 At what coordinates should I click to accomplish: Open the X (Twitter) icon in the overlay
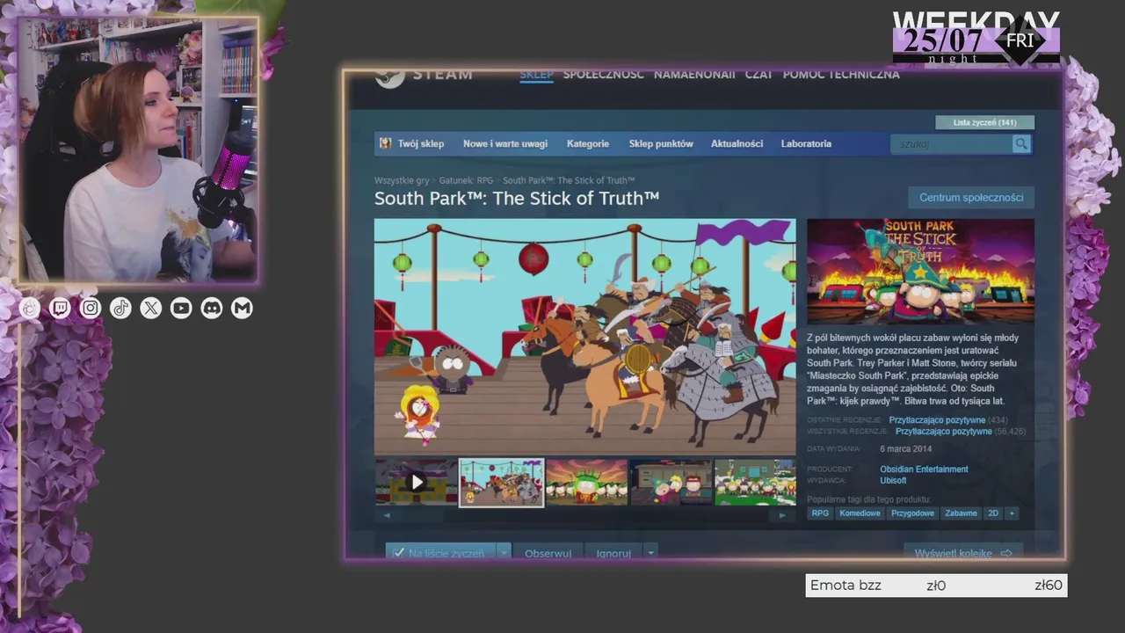point(151,308)
